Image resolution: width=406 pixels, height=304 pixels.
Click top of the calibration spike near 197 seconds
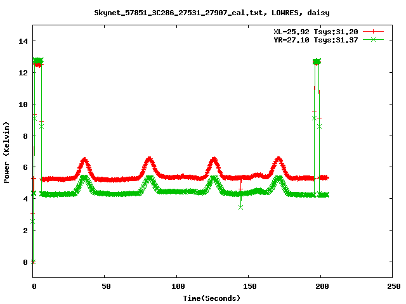tap(317, 61)
